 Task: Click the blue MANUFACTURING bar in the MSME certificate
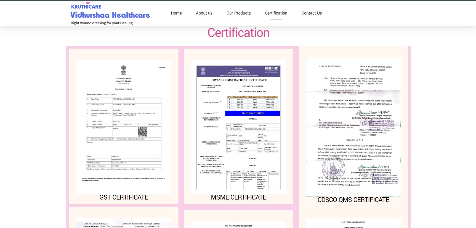[253, 113]
